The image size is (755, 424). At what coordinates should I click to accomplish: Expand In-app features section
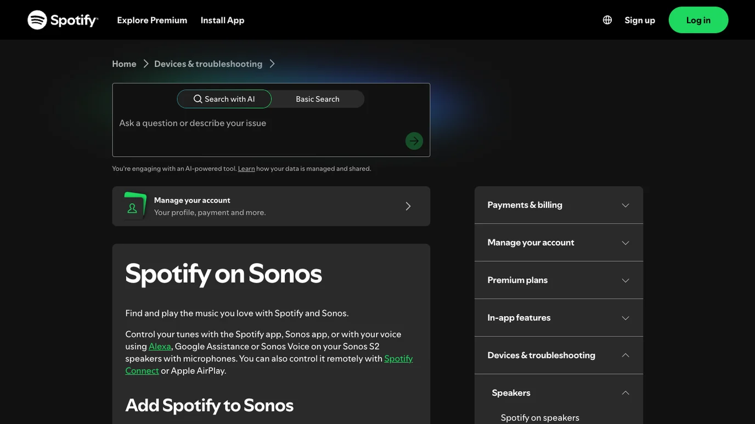[x=559, y=318]
